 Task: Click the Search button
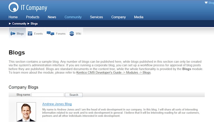point(74,95)
